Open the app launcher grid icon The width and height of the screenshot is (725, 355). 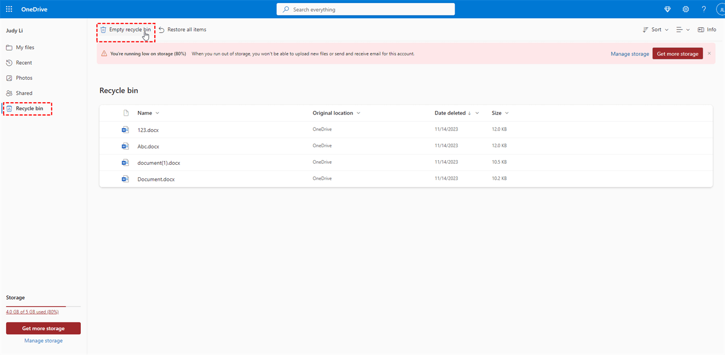point(9,9)
